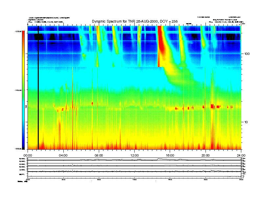Click the -155.00 color scale bottom label

coord(18,149)
